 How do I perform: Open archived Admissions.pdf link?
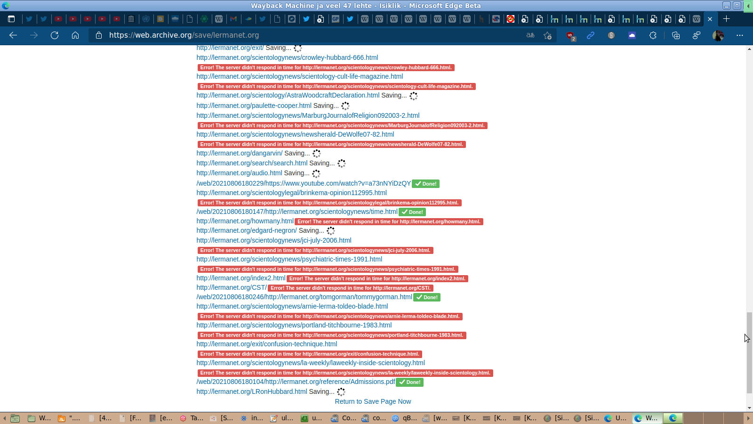296,382
